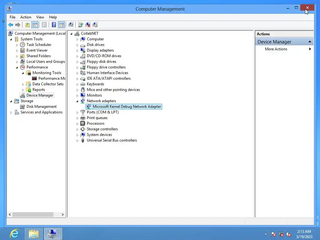Select the System devices icon
This screenshot has width=320, height=240.
82,134
